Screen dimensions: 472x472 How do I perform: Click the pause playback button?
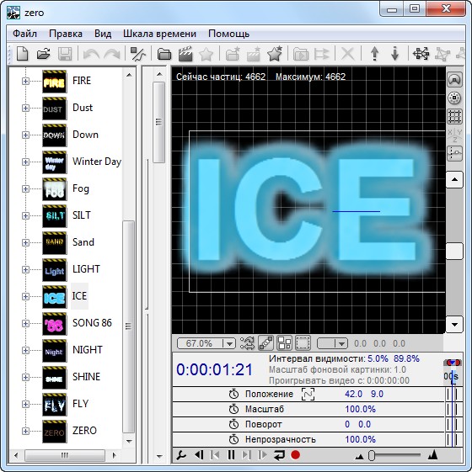[x=231, y=455]
